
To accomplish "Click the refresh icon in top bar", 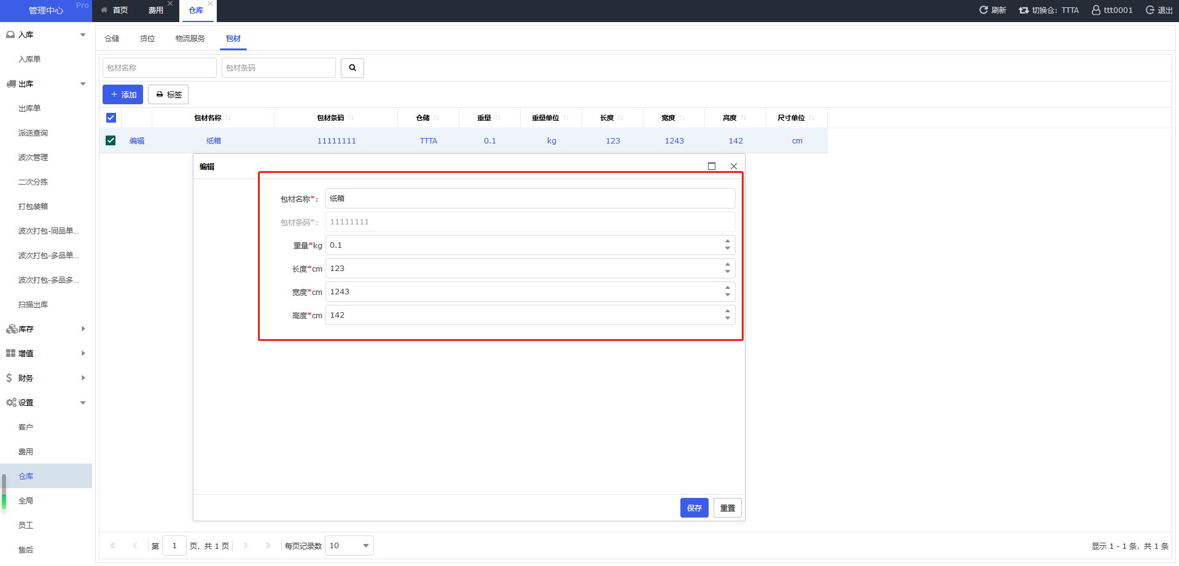I will pos(983,10).
